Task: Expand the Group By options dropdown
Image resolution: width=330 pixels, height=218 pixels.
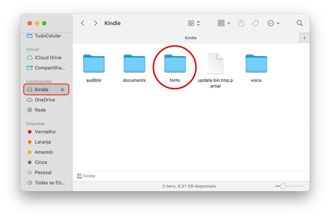Action: [x=224, y=23]
